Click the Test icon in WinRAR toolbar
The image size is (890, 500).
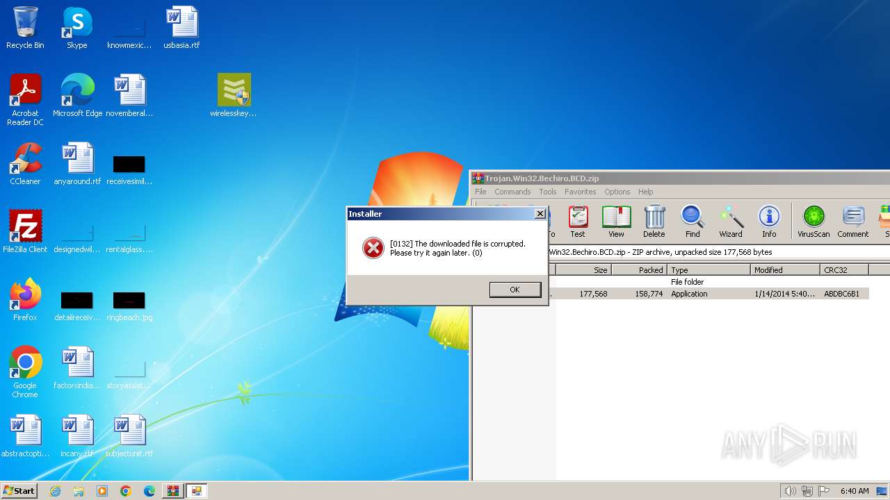(x=578, y=222)
